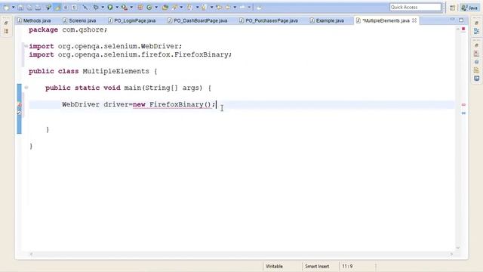
Task: Click the Open Type toolbar icon
Action: click(165, 7)
